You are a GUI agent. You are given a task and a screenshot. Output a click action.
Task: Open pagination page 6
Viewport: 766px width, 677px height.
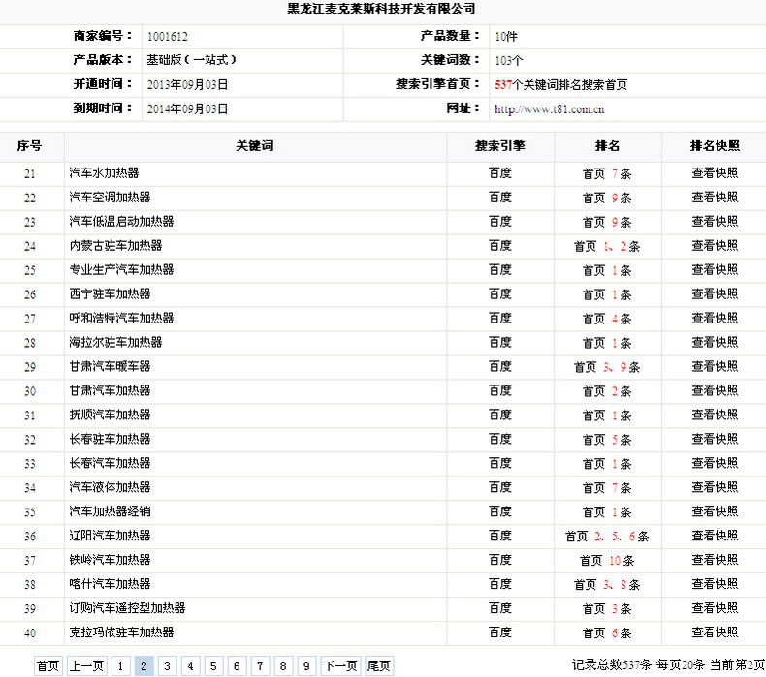[x=237, y=665]
